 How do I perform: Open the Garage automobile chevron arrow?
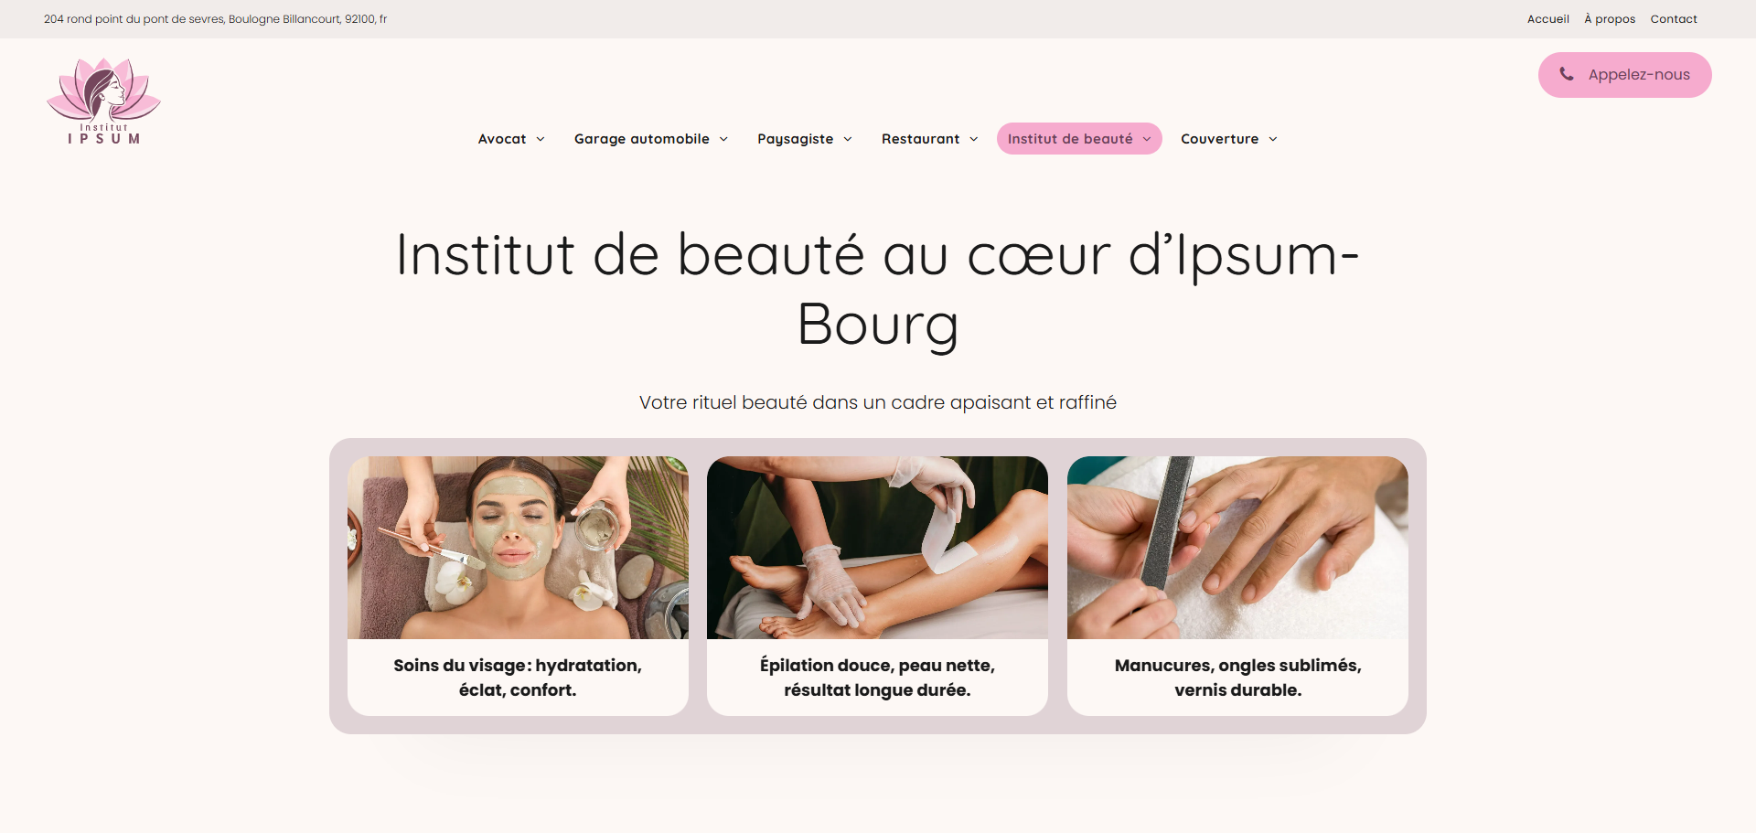tap(723, 139)
